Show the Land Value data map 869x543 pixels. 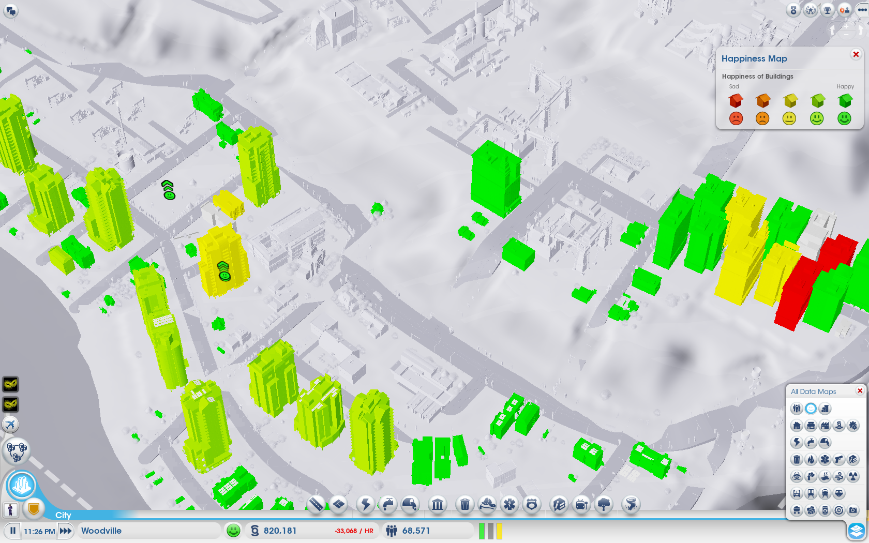point(838,426)
